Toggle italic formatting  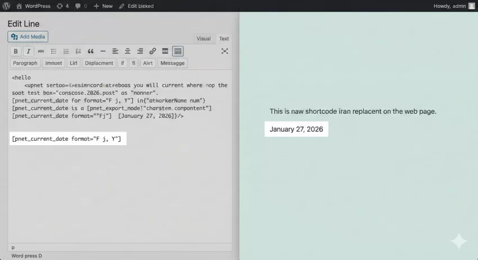[28, 52]
